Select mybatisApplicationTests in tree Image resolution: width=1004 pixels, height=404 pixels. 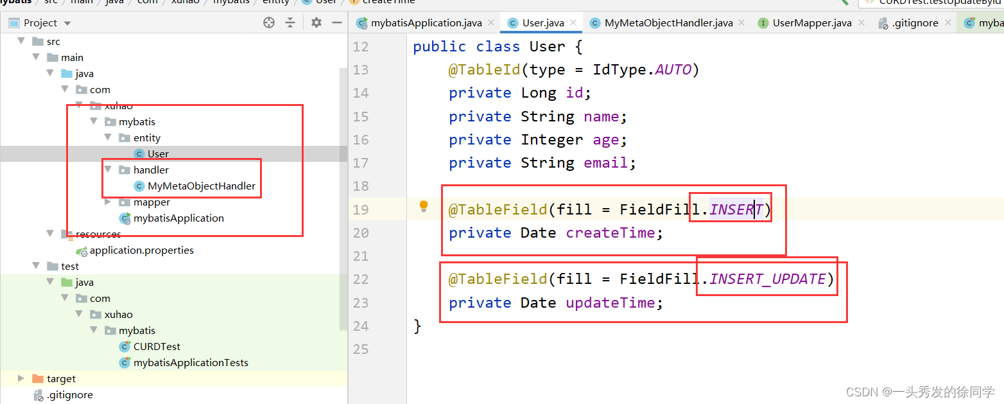click(x=191, y=362)
